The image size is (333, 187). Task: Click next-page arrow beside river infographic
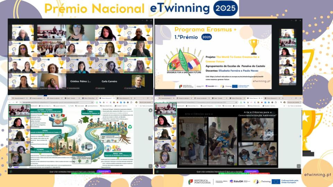(x=150, y=138)
